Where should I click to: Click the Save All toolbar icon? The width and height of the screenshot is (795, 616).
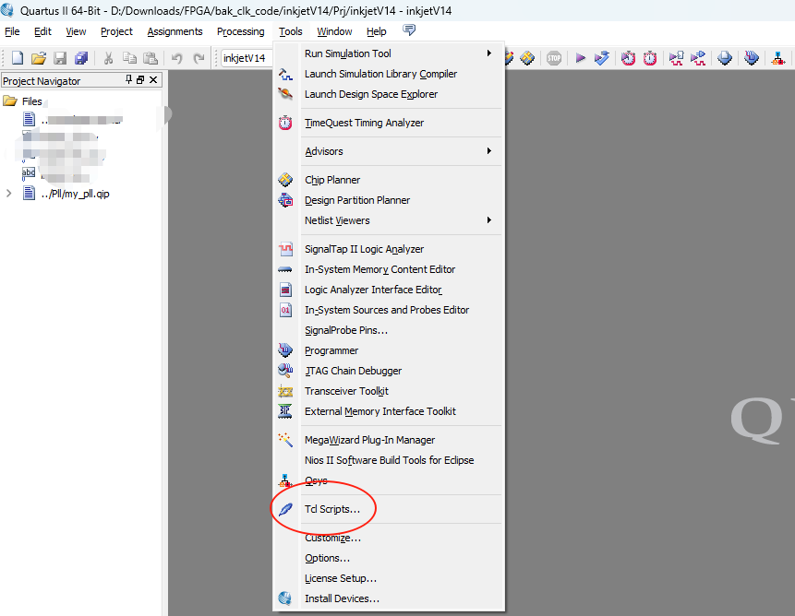81,58
